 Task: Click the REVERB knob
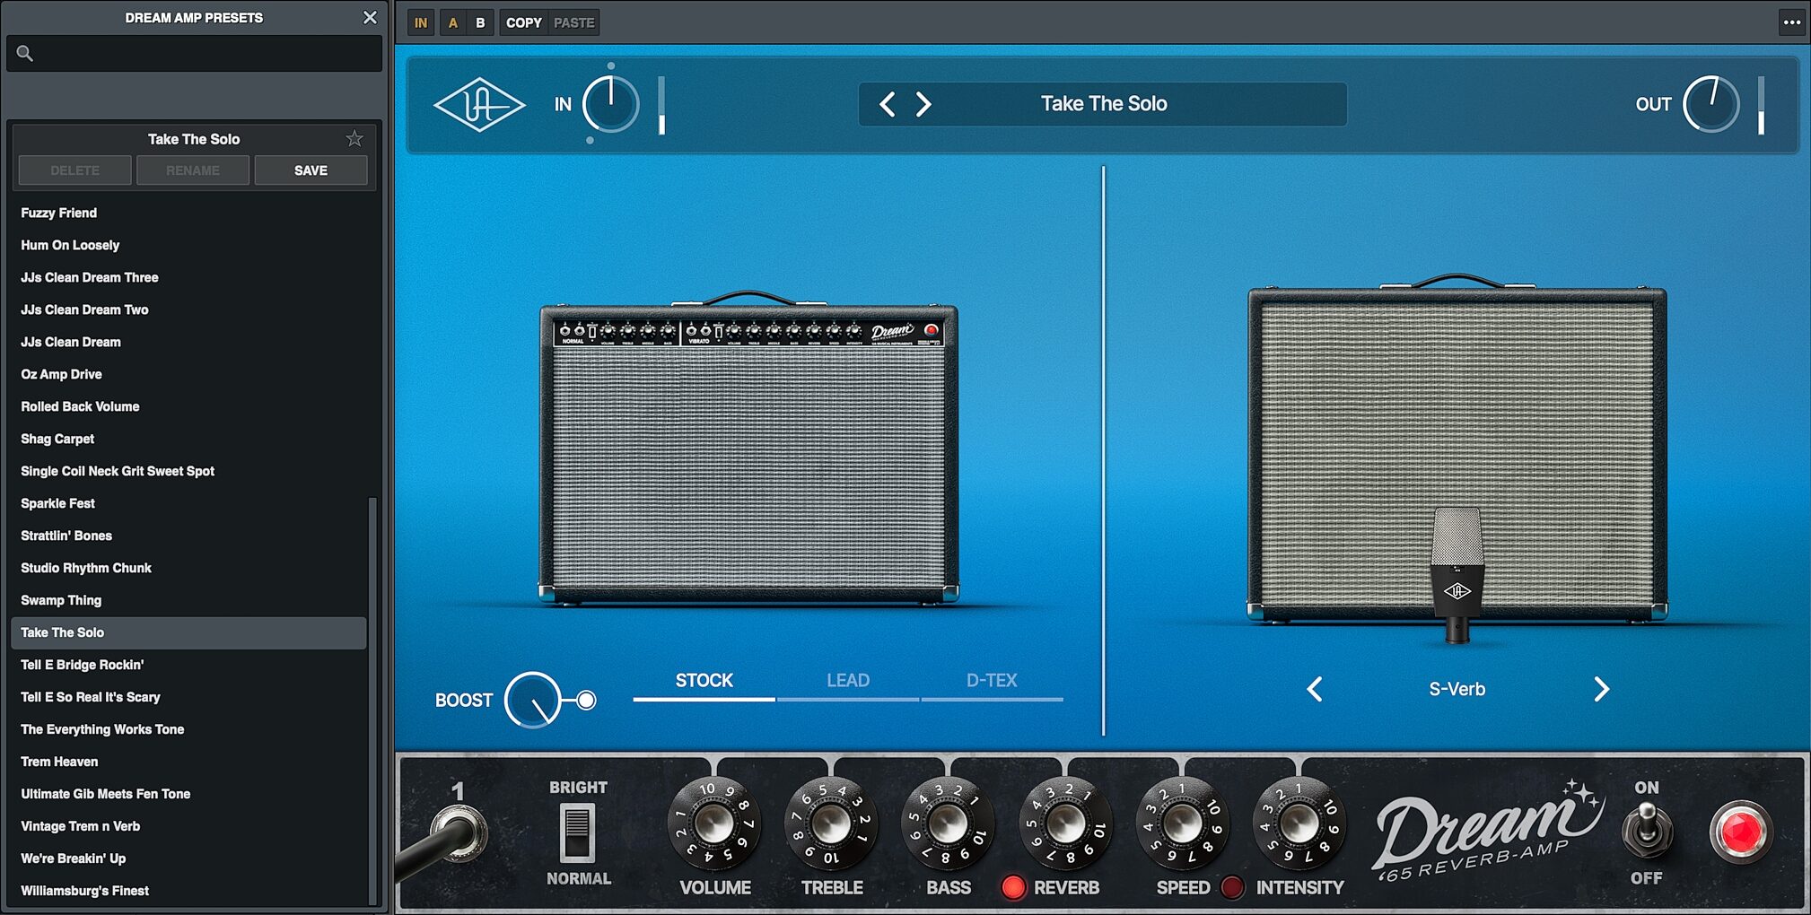(1065, 823)
